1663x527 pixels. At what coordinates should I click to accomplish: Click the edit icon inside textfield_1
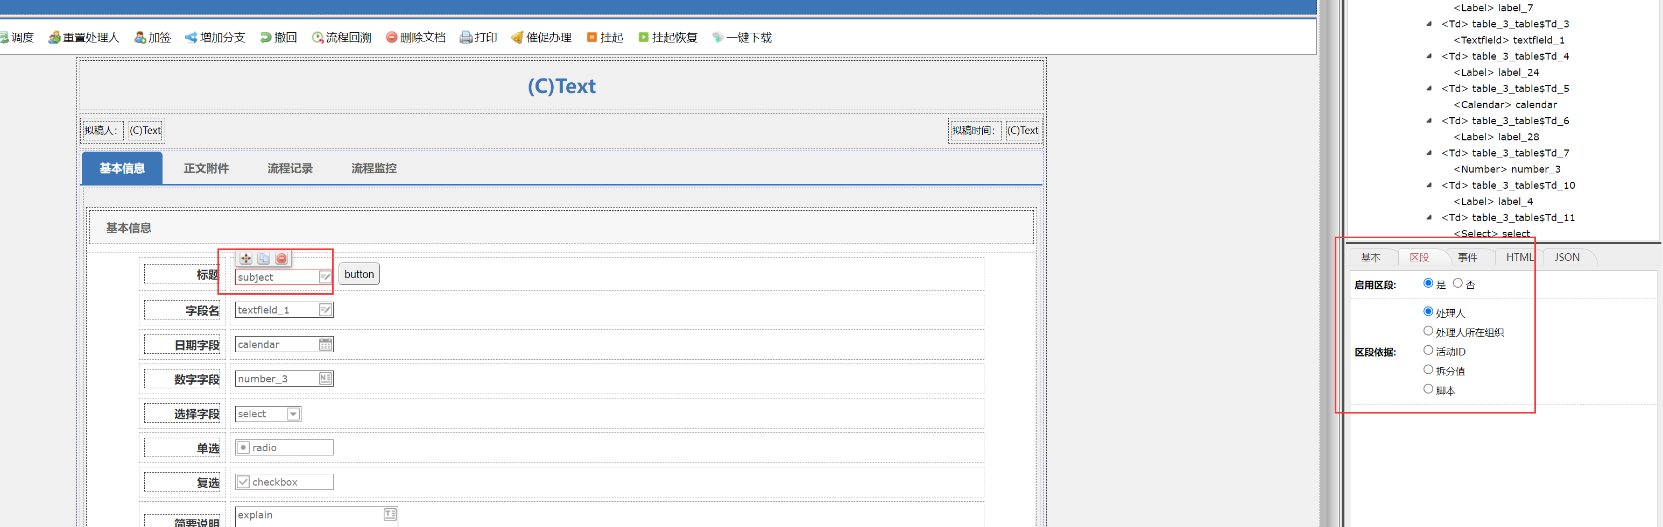(x=326, y=310)
